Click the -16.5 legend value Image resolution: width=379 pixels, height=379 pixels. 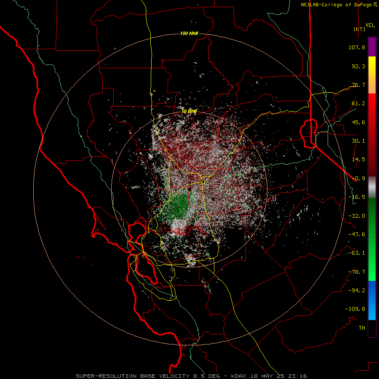[357, 197]
